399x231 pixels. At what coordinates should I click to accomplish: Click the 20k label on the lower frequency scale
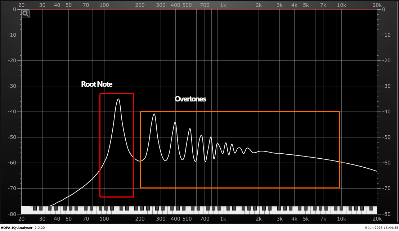(x=377, y=219)
